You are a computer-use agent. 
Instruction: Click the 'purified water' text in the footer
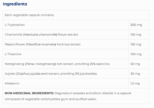click(x=86, y=99)
